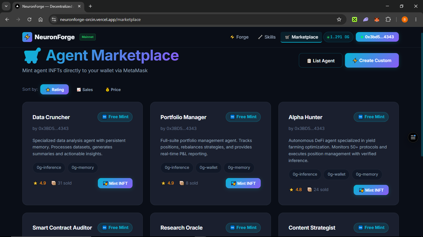Go forward with the browser arrow
This screenshot has width=423, height=237.
click(18, 19)
